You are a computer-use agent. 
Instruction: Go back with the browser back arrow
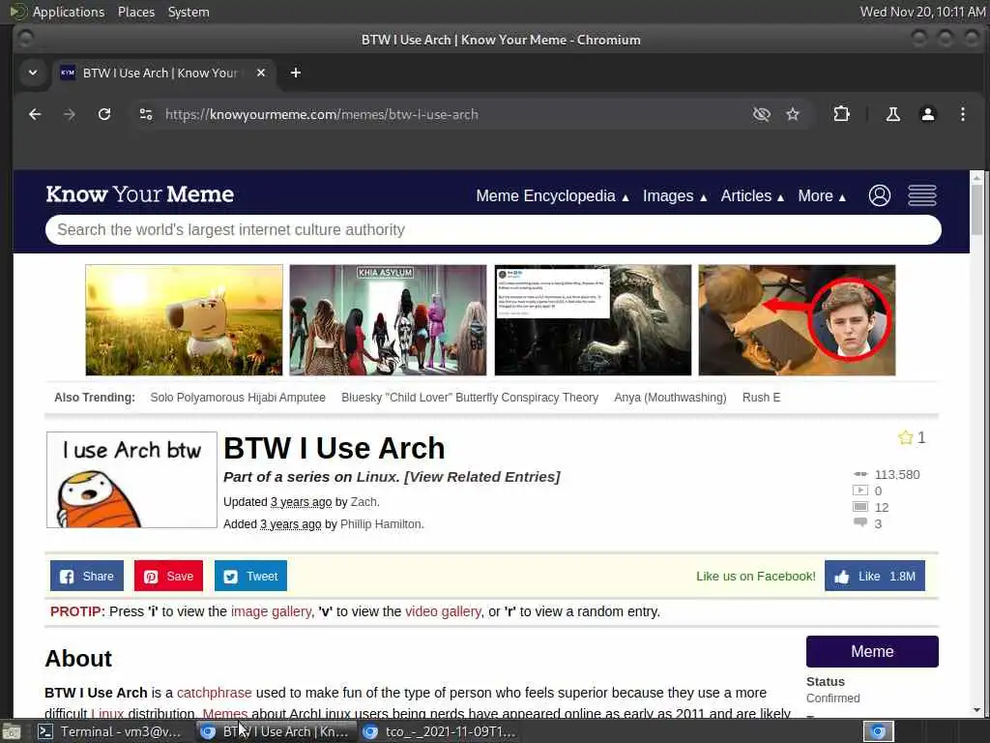[x=35, y=114]
